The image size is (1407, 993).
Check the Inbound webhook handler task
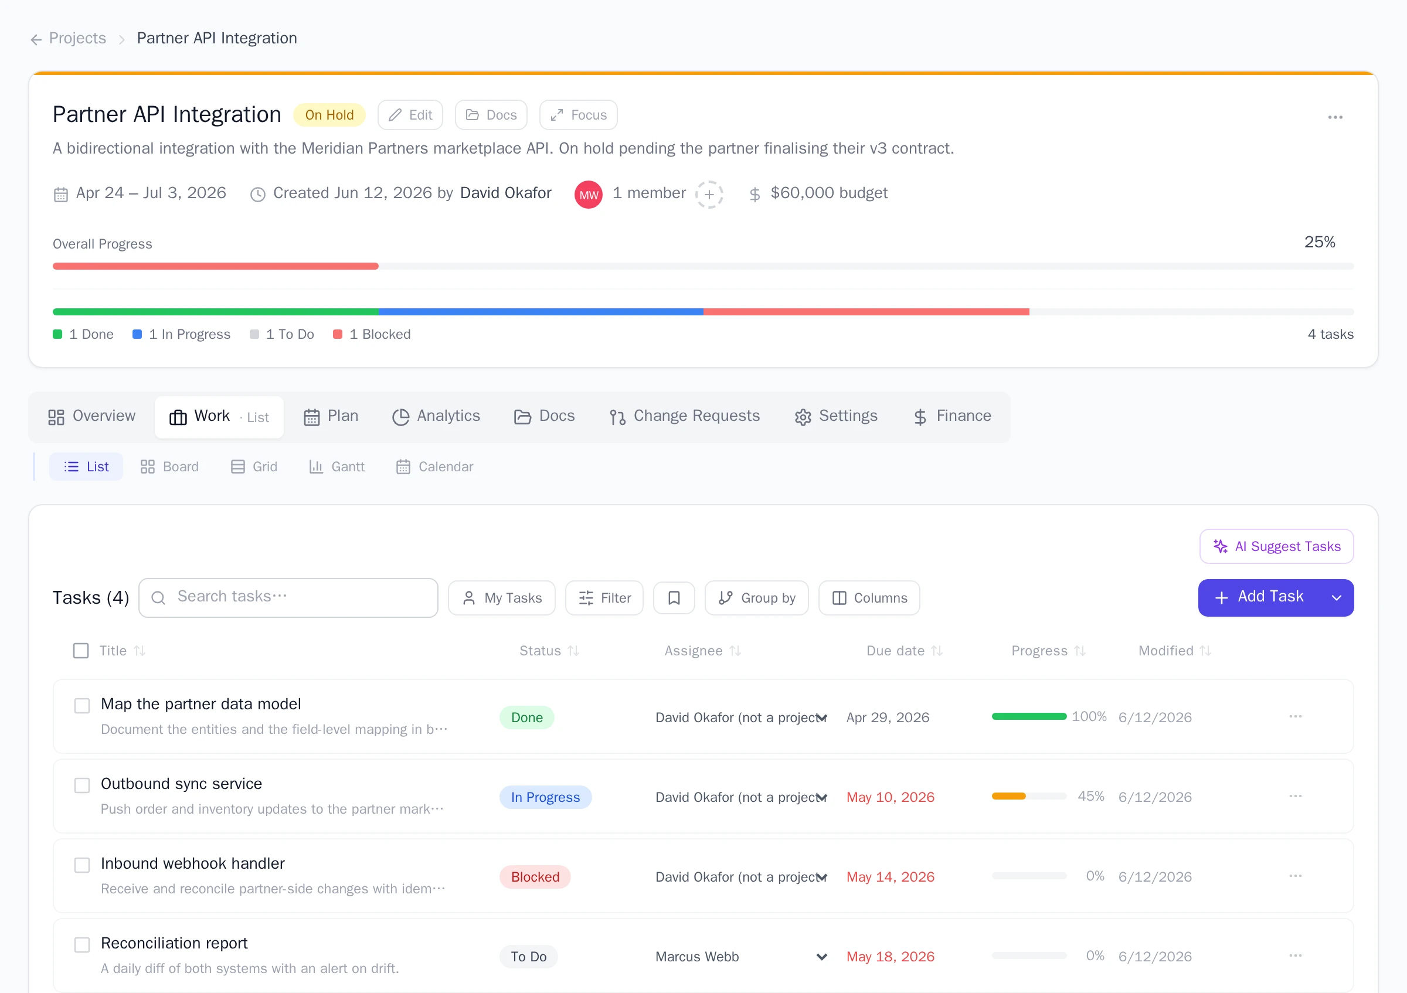82,865
